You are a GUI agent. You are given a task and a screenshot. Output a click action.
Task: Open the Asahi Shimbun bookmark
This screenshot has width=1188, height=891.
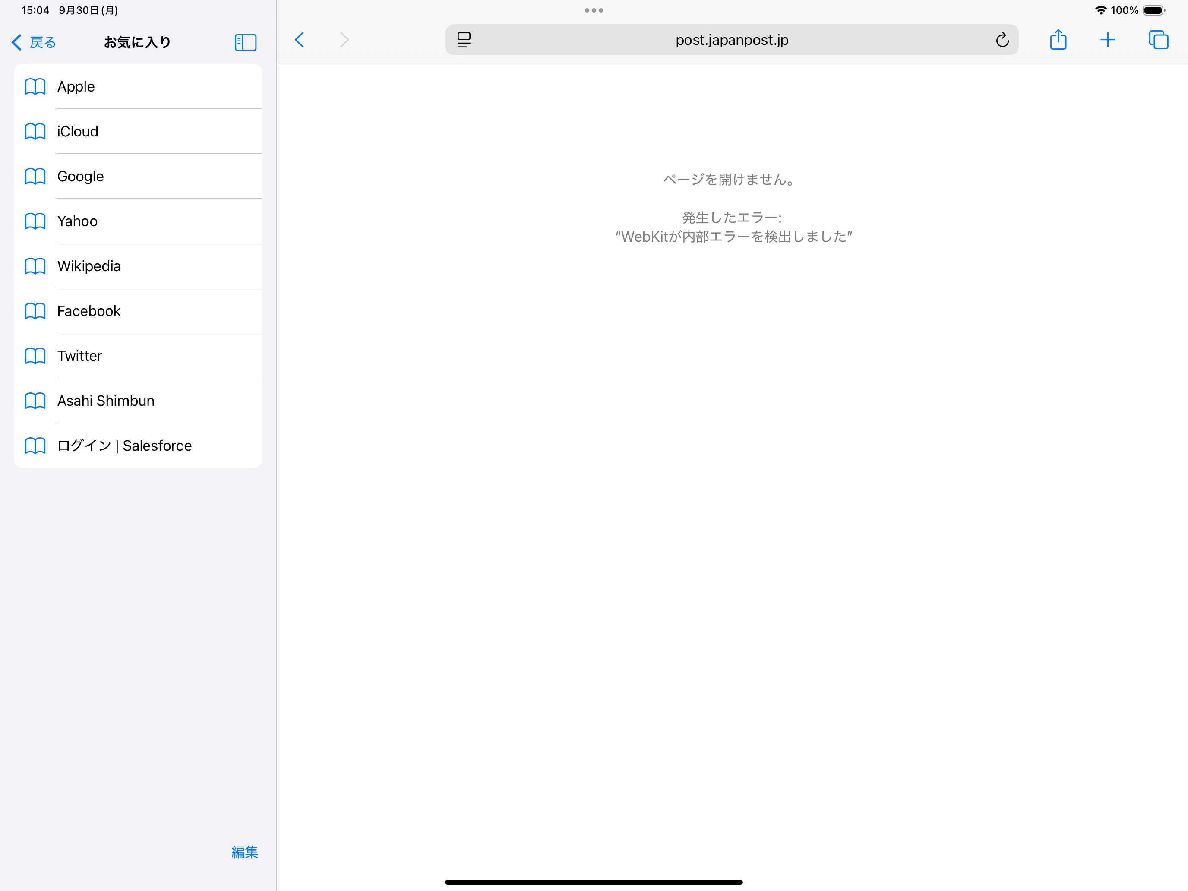click(138, 401)
